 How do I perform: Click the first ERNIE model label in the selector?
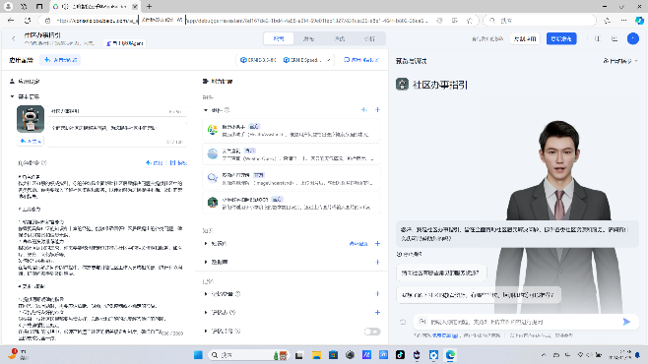point(258,60)
